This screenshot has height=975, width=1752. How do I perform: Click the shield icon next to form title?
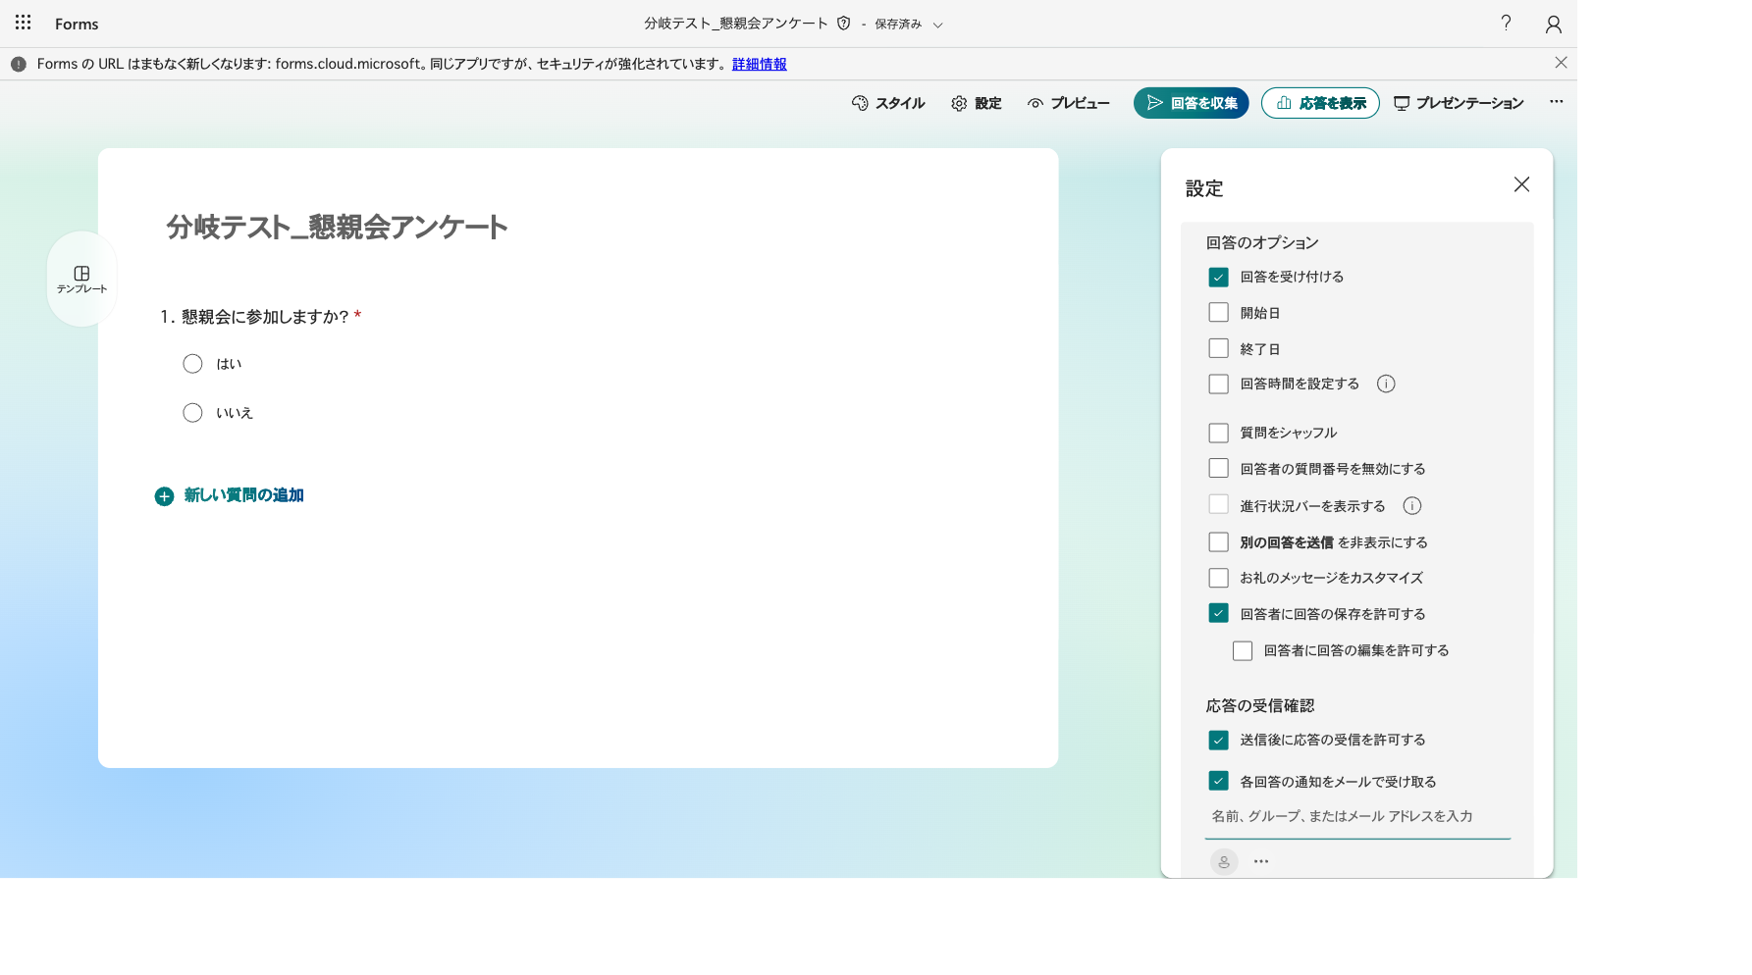843,23
